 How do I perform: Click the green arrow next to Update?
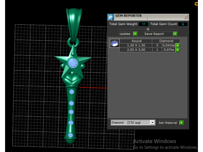135,34
